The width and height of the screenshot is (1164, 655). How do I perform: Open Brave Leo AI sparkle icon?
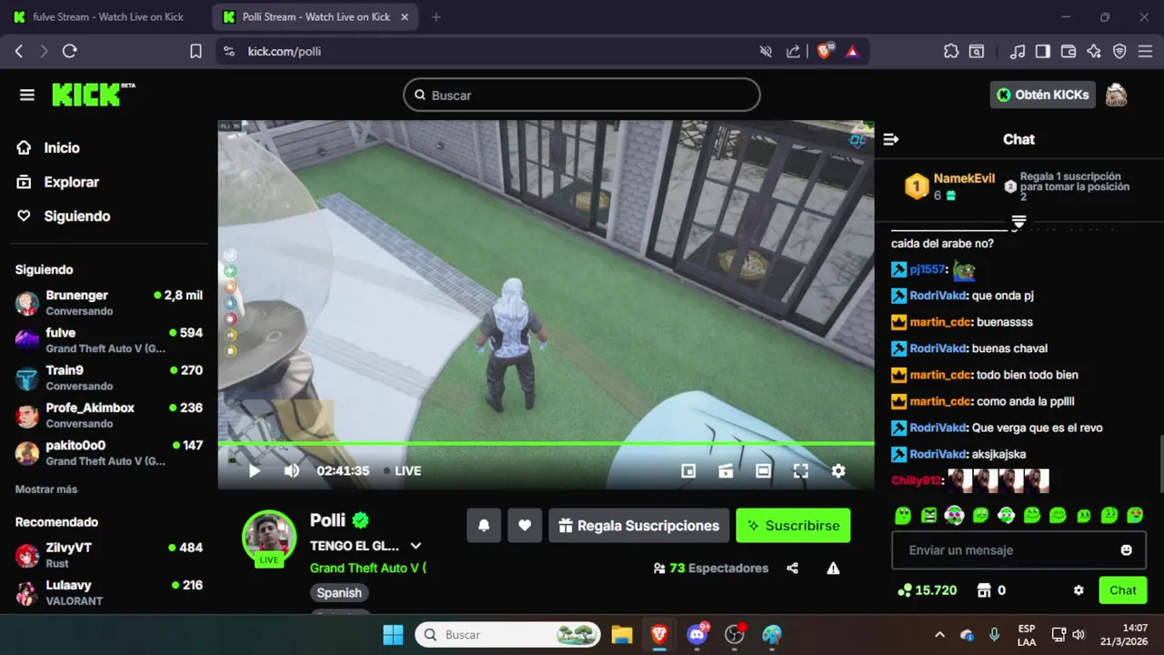tap(1094, 51)
